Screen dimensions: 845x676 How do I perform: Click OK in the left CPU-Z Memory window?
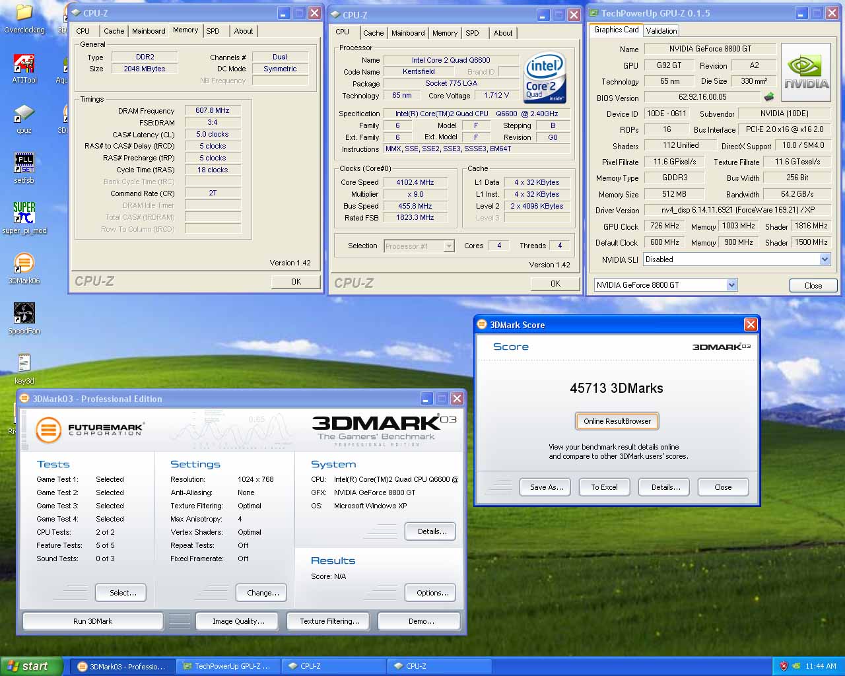tap(296, 282)
